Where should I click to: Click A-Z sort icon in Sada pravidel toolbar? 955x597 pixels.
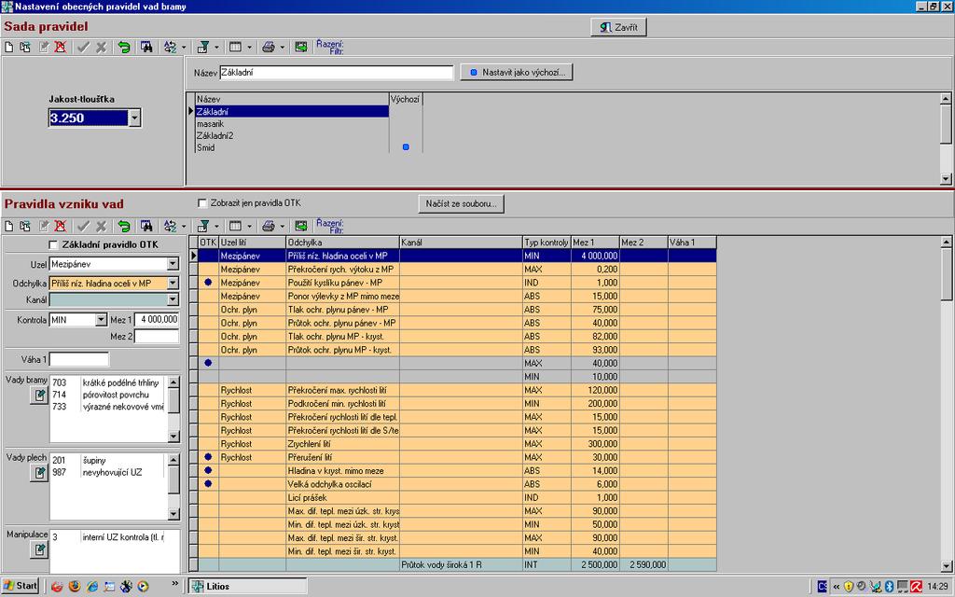coord(171,47)
